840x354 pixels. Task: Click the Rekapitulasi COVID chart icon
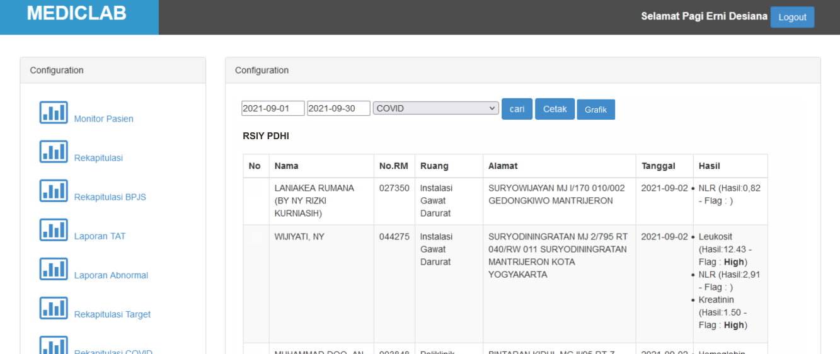coord(54,345)
